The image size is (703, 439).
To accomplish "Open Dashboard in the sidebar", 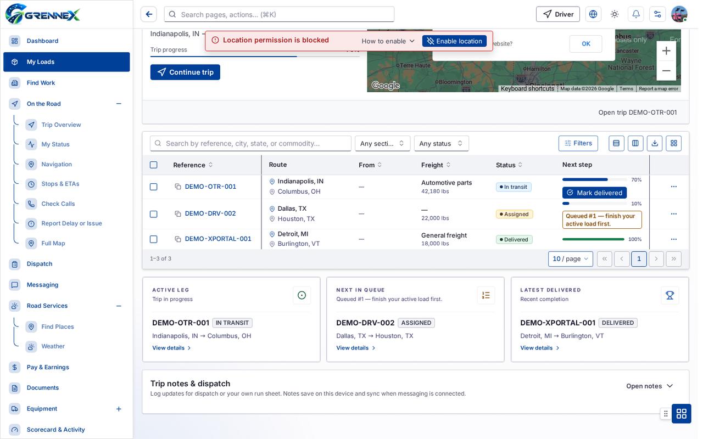I will coord(66,41).
